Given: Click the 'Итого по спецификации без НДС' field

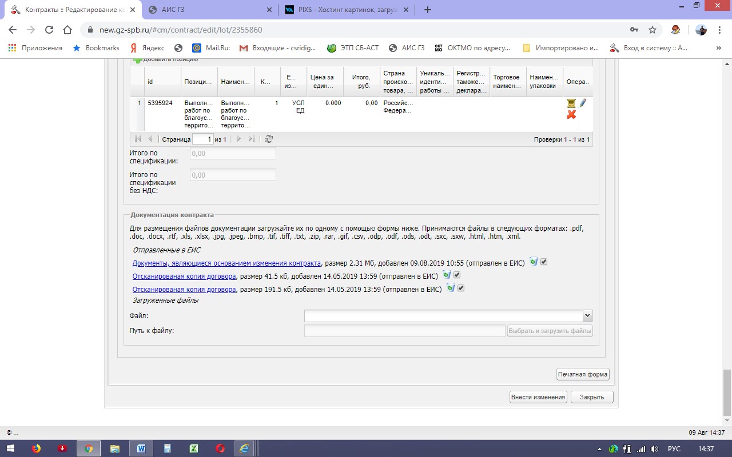Looking at the screenshot, I should pyautogui.click(x=233, y=175).
